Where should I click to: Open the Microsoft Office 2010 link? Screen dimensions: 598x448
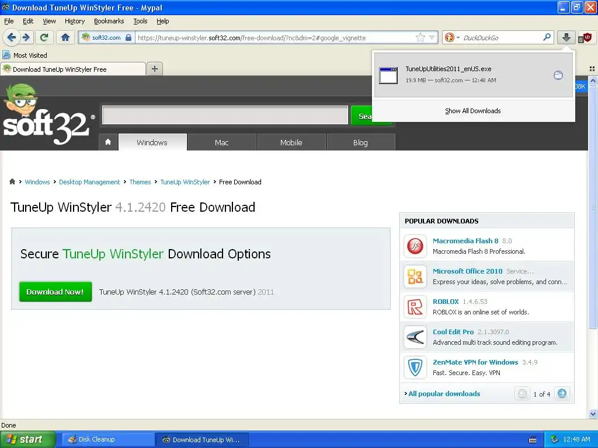468,271
